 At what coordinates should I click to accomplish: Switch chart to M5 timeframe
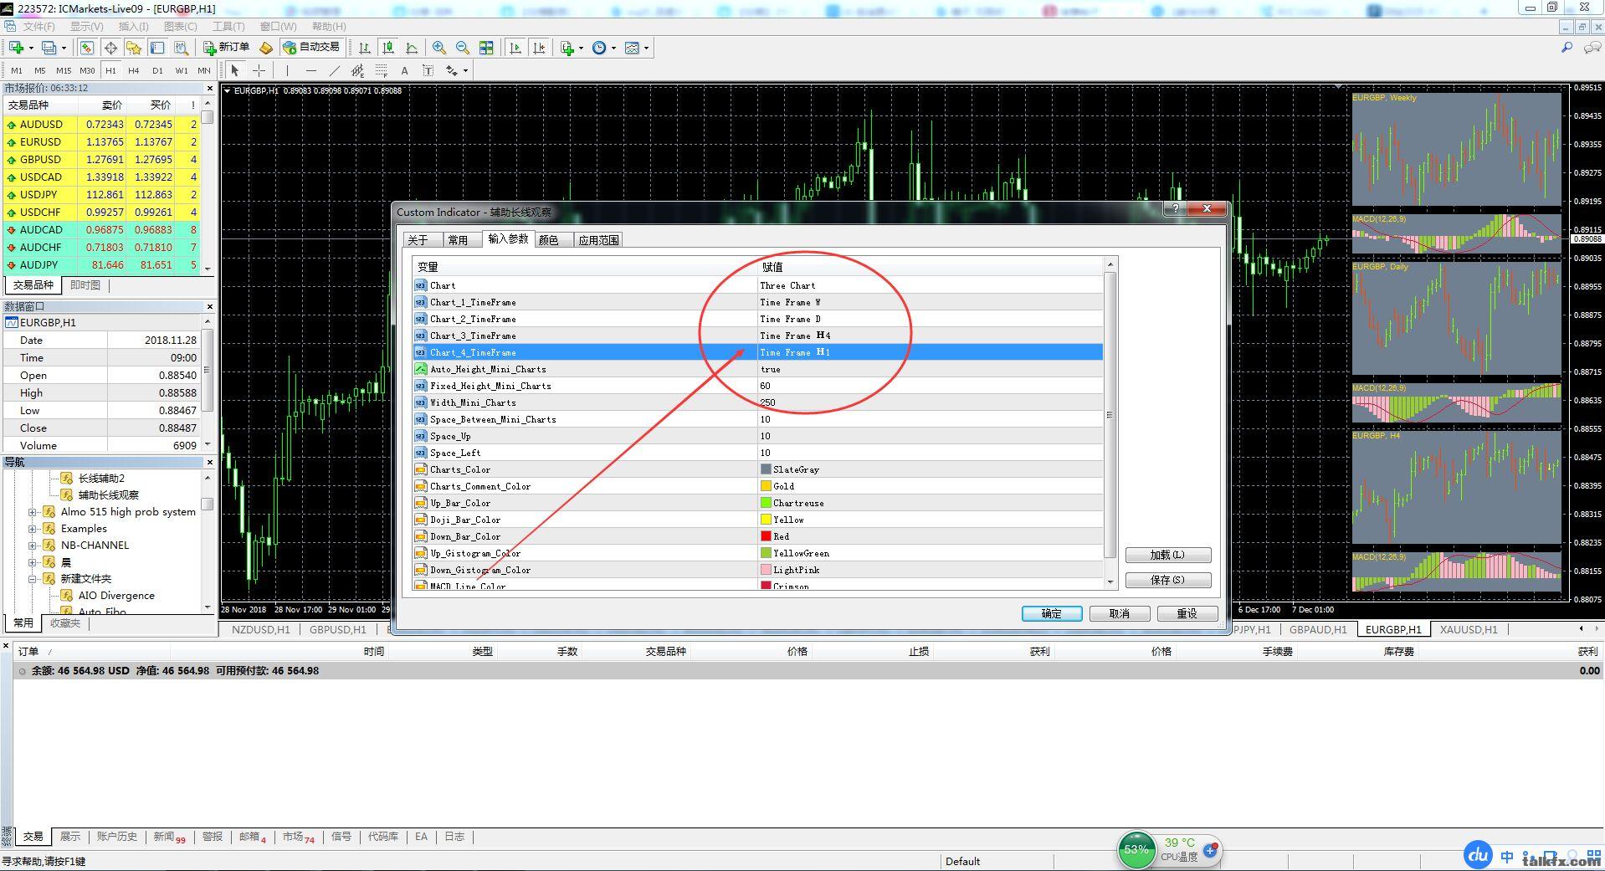(x=39, y=71)
